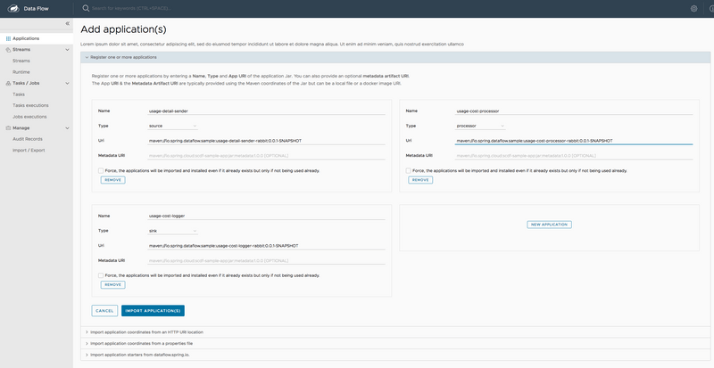Click Import Application(s) button
The width and height of the screenshot is (714, 368).
point(153,311)
